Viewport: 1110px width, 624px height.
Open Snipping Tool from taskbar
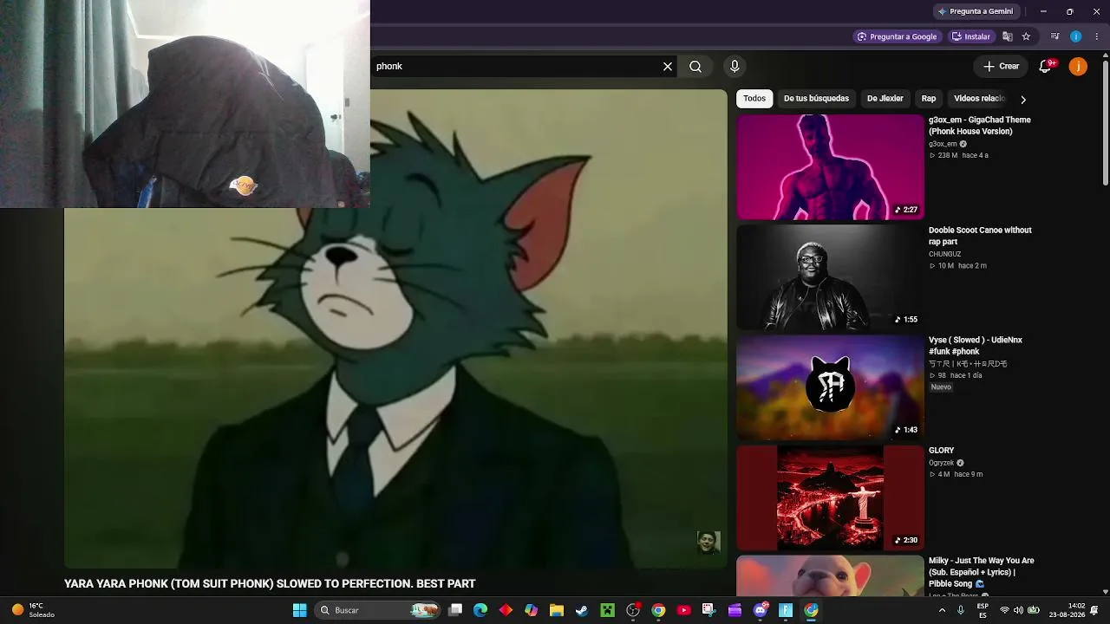708,610
